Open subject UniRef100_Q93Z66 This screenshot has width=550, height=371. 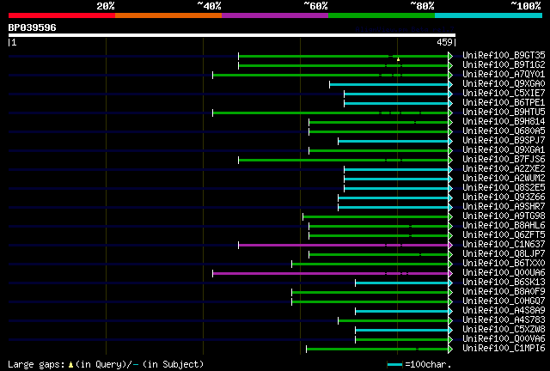[504, 197]
